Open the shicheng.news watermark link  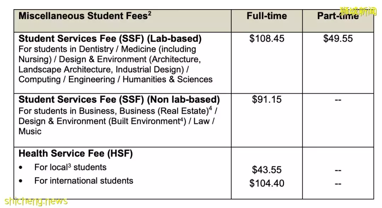(x=36, y=201)
